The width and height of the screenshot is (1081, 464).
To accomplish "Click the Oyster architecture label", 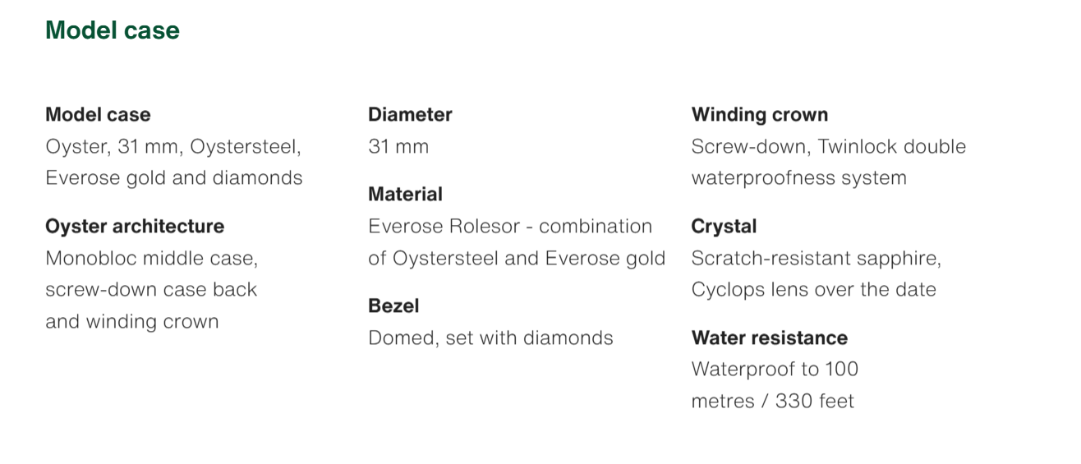I will click(135, 226).
